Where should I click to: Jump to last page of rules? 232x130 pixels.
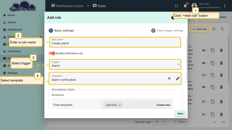(x=223, y=122)
